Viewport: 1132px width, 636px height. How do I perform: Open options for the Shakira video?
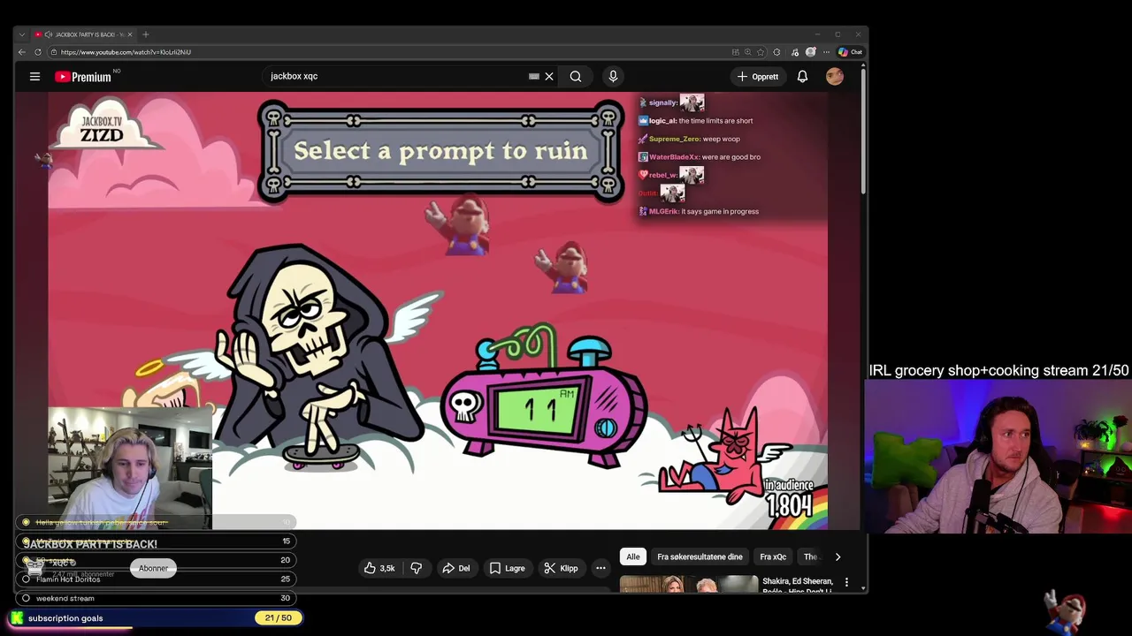846,582
